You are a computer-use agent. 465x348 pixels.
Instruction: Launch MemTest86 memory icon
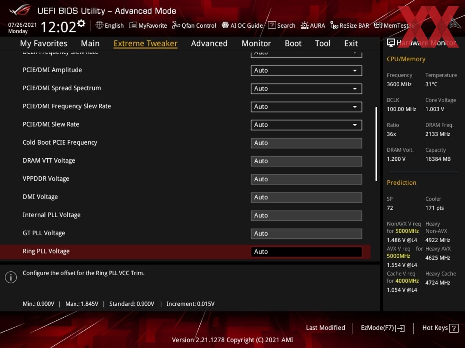[378, 25]
